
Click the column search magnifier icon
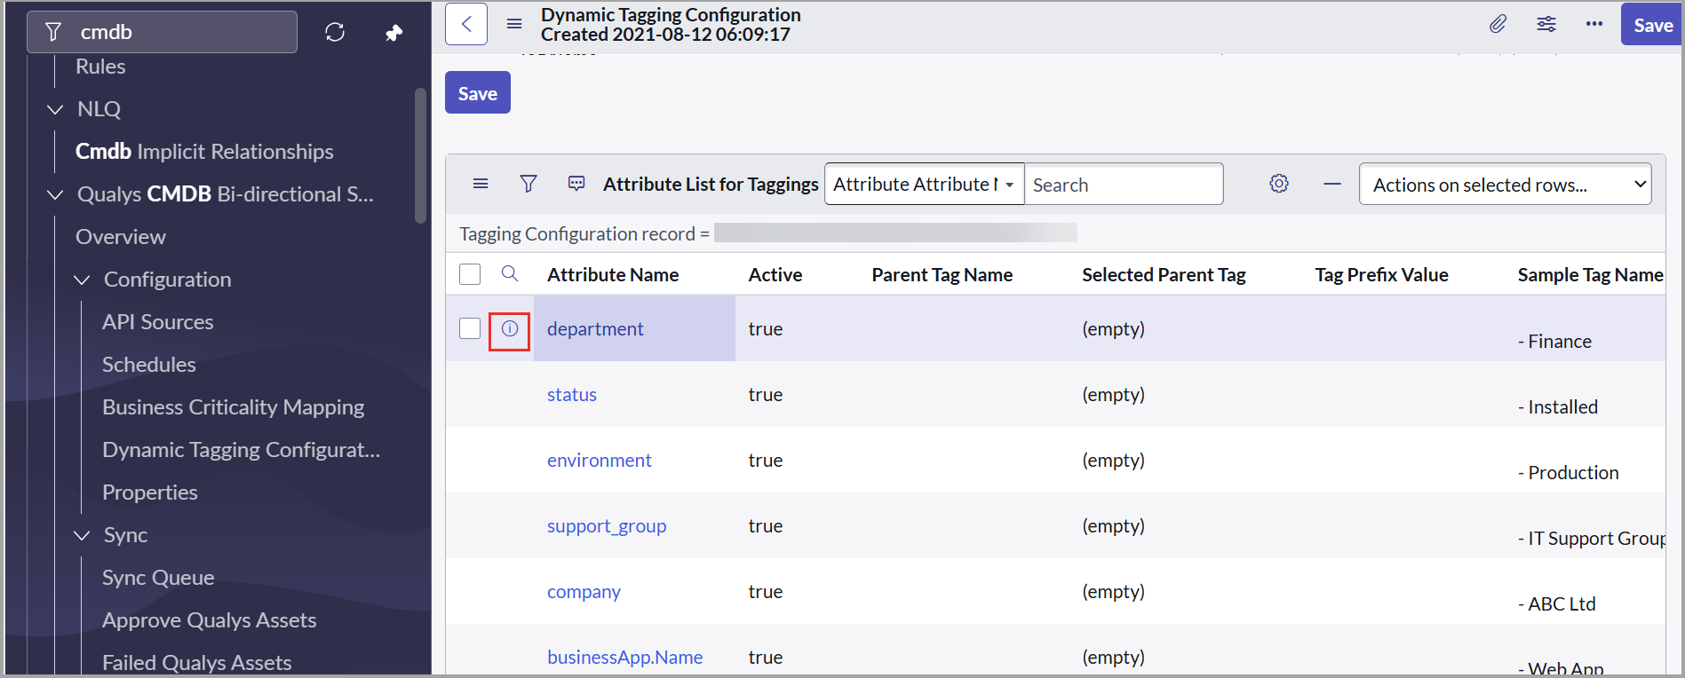510,274
